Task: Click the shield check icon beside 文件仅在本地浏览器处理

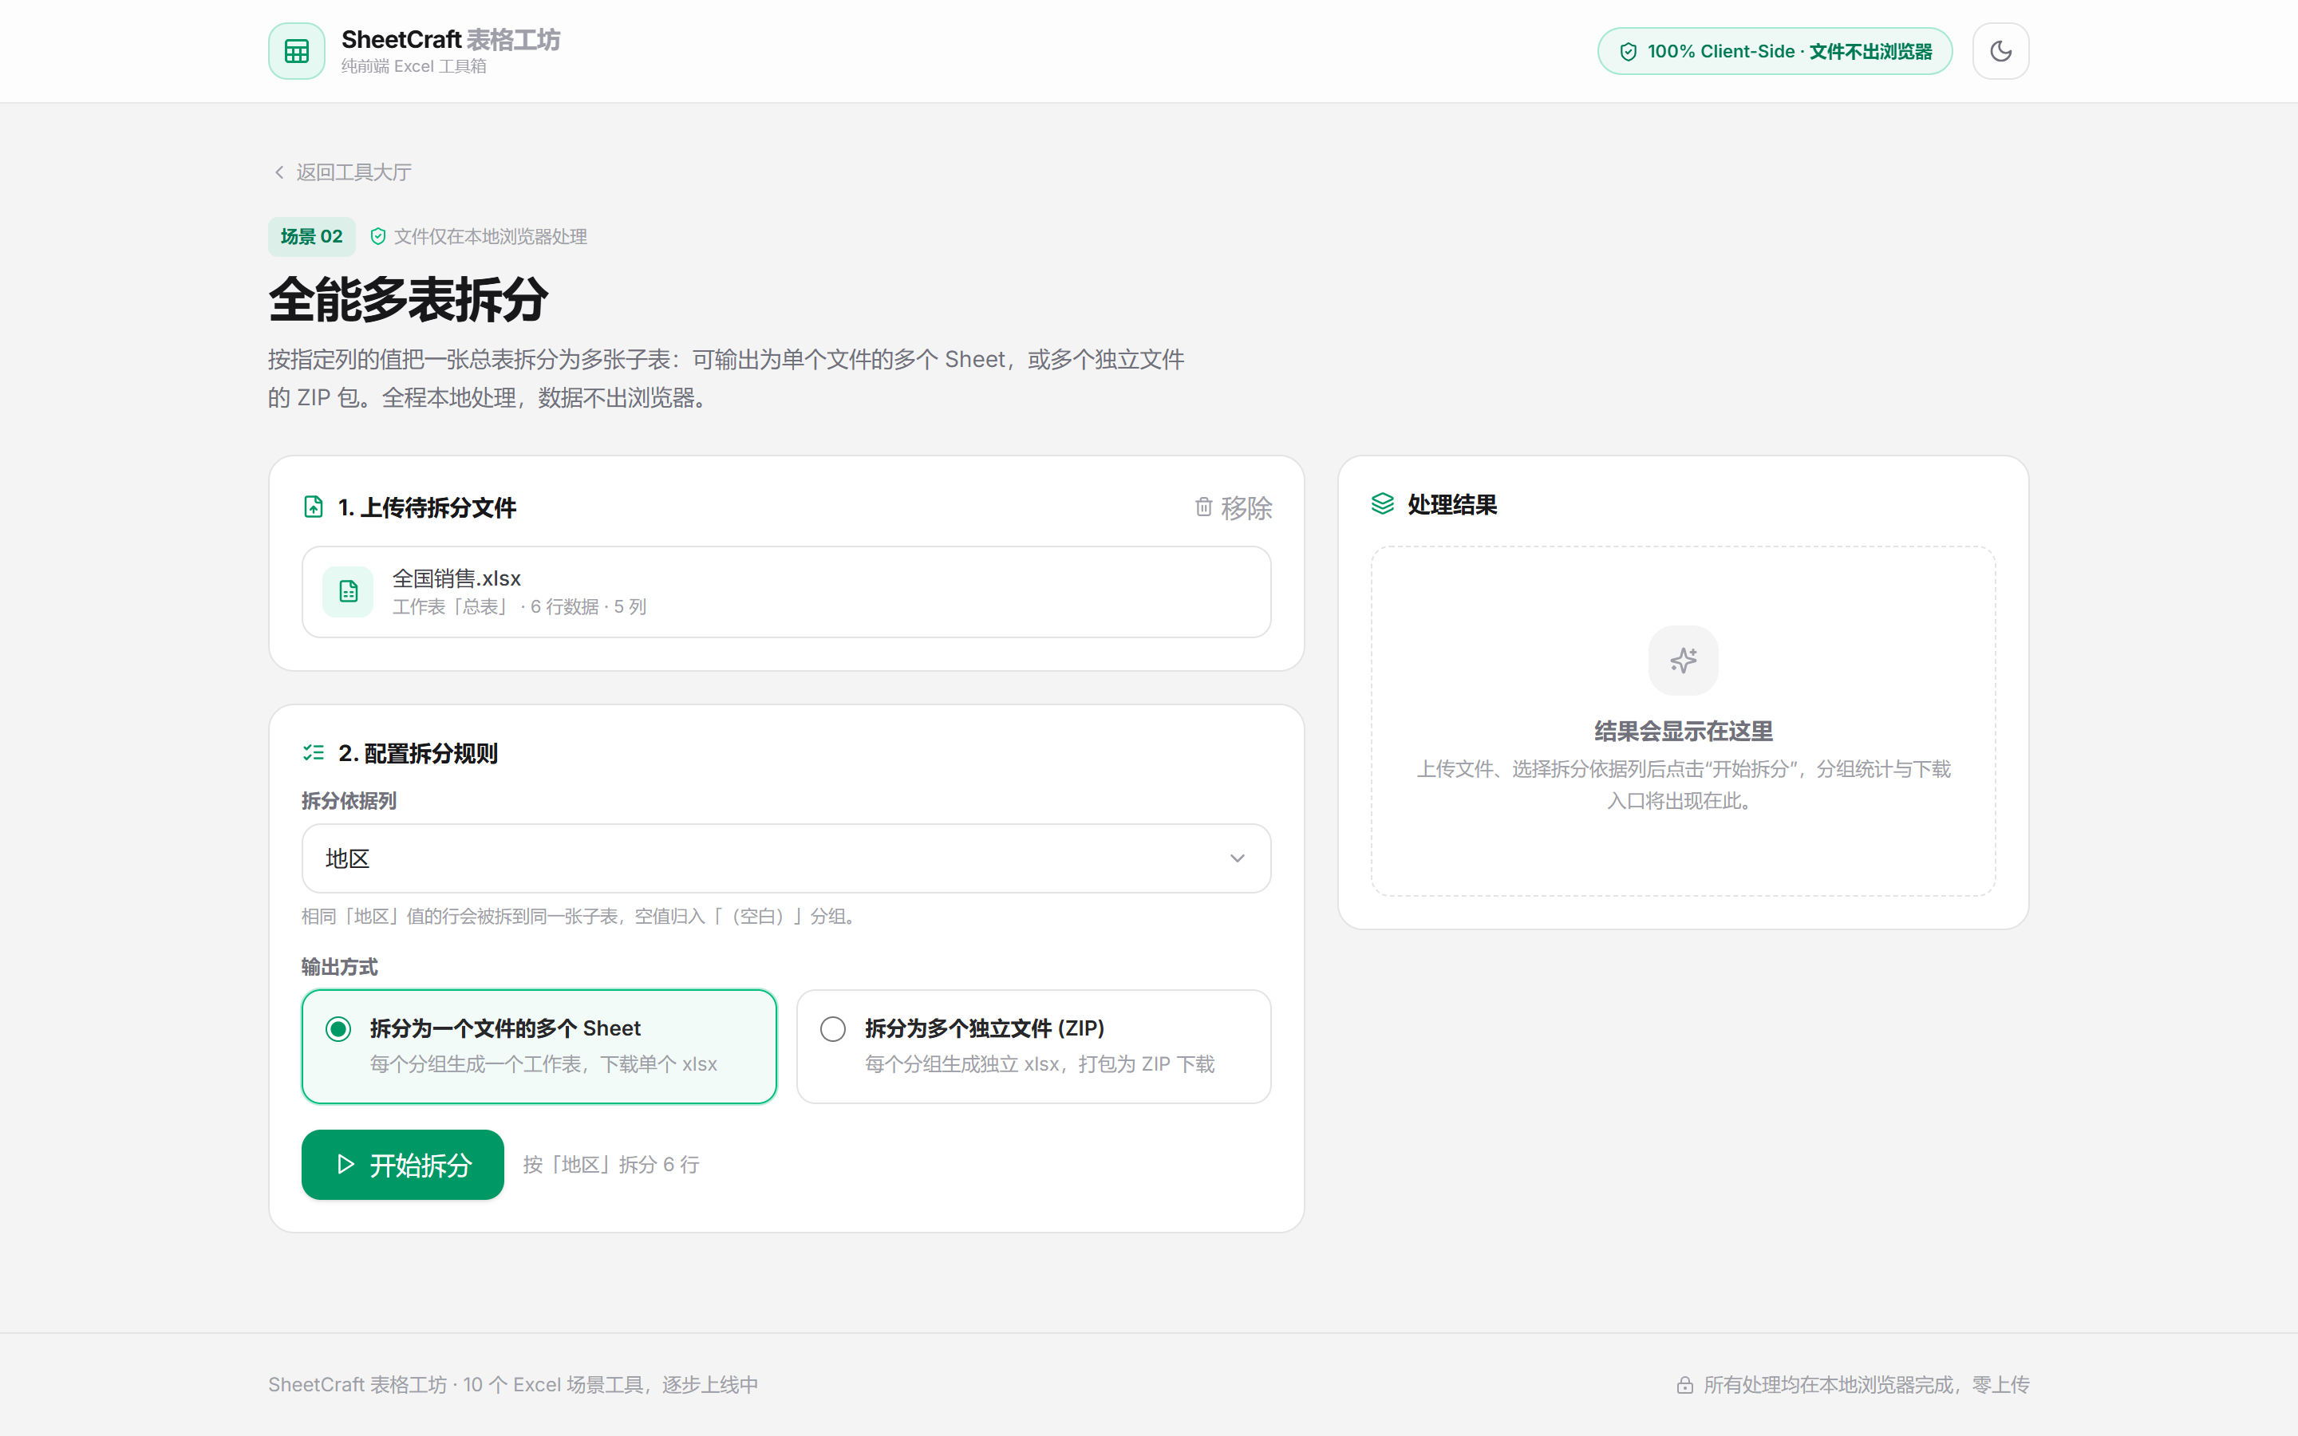Action: [x=378, y=236]
